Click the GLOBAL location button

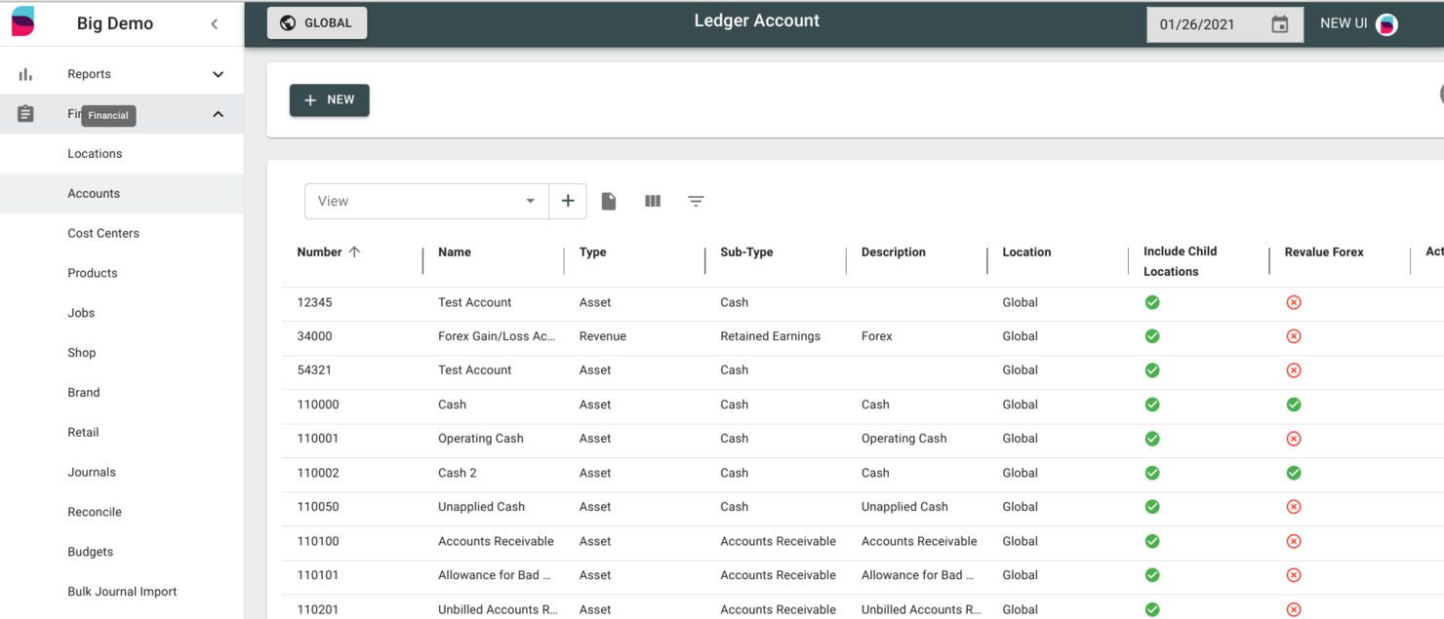(317, 23)
